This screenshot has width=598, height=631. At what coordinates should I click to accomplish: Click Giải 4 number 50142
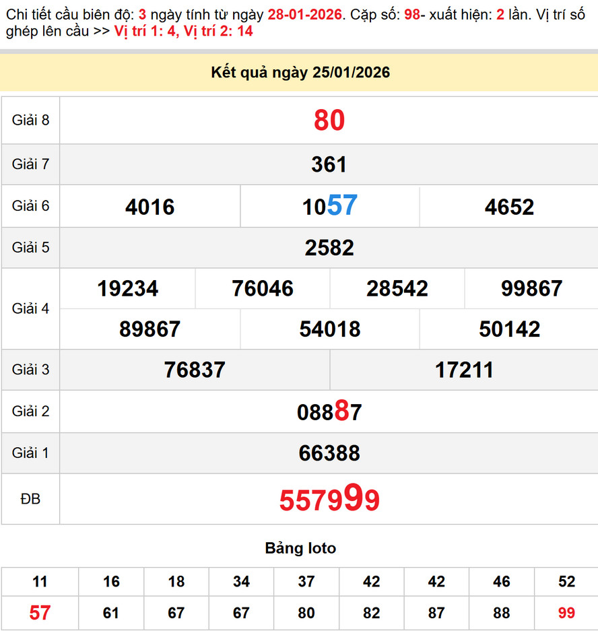point(509,329)
